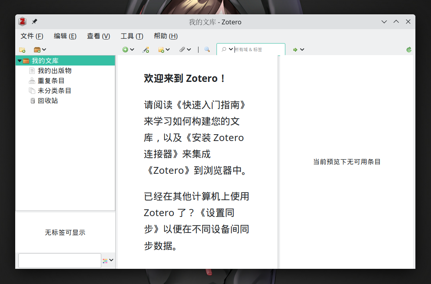
Task: Open the 帮助 (H) menu
Action: (x=166, y=36)
